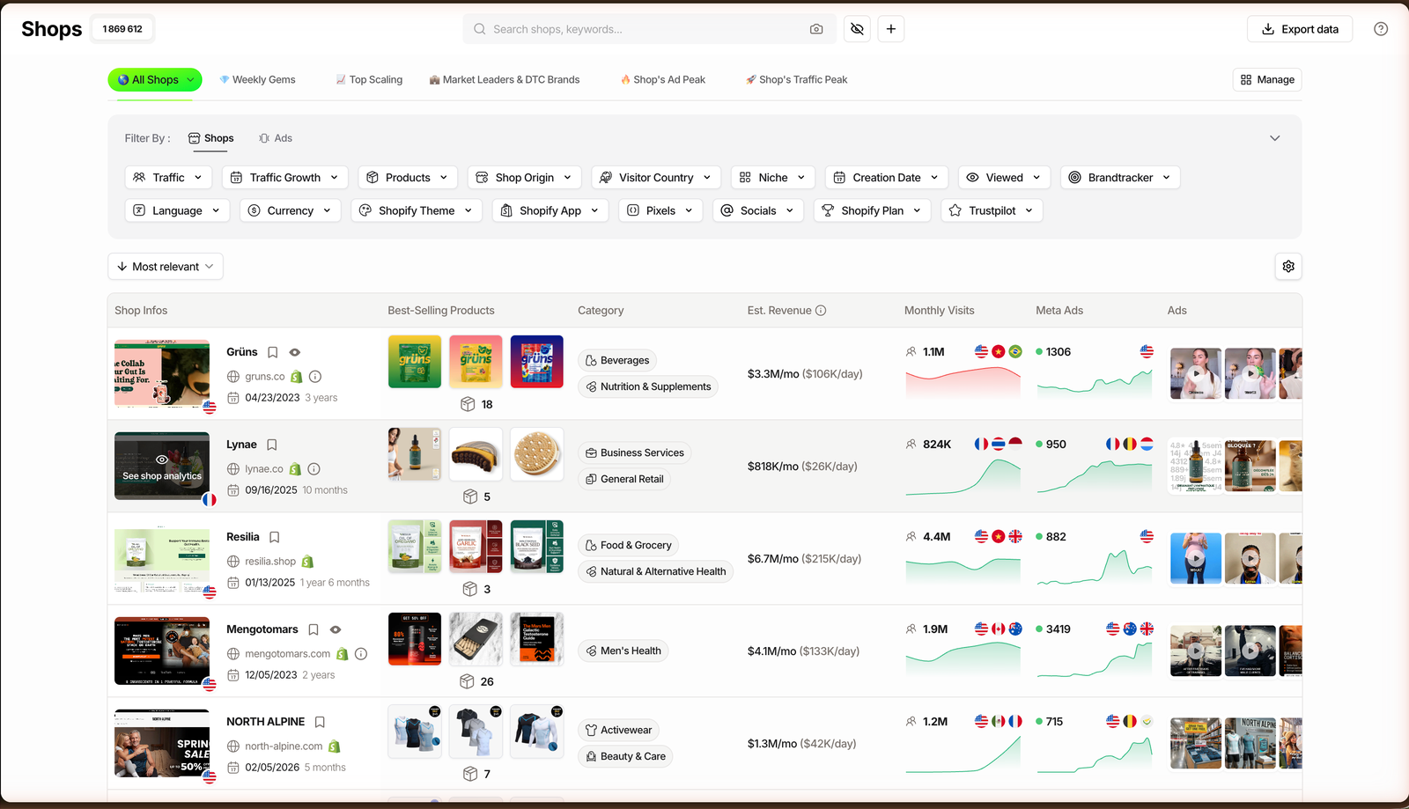The image size is (1409, 809).
Task: Switch to the Weekly Gems tab
Action: 257,79
